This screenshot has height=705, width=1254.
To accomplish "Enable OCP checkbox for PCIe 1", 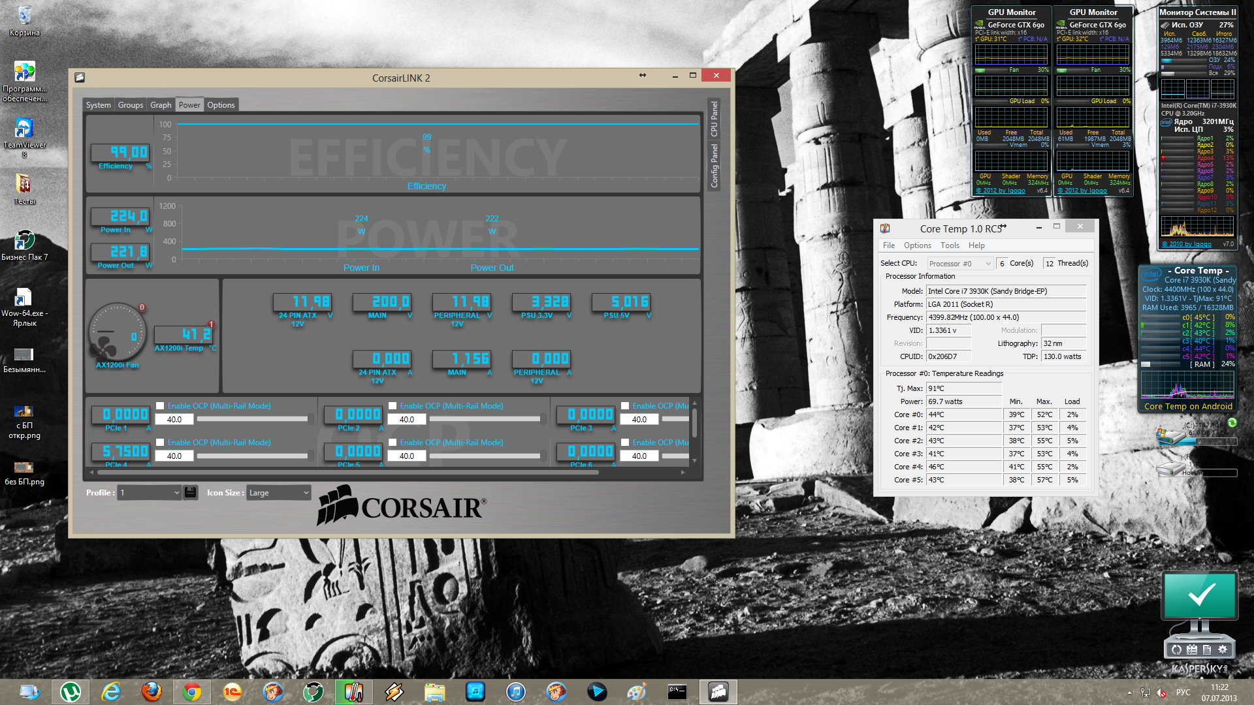I will click(160, 405).
